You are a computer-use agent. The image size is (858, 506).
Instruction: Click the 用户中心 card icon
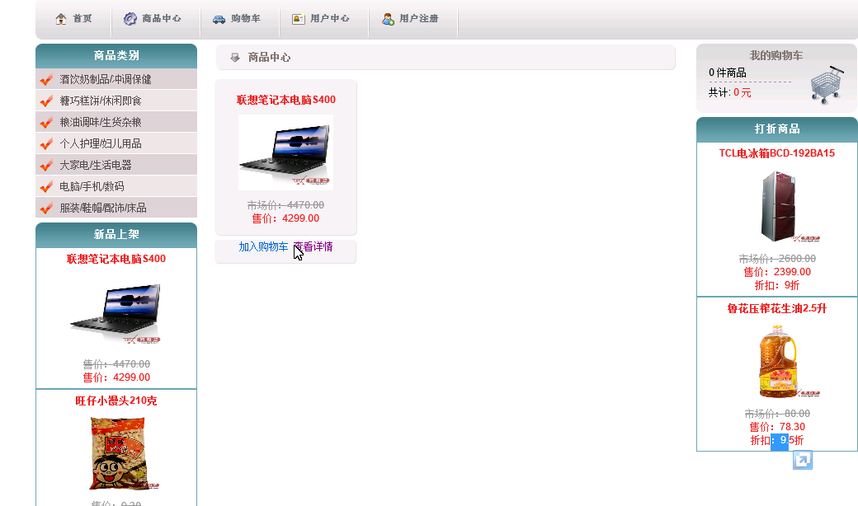click(x=298, y=19)
